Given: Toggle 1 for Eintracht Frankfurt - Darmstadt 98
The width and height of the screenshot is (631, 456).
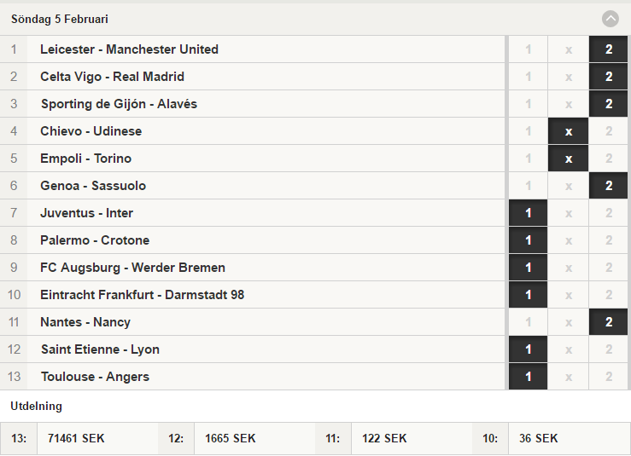Looking at the screenshot, I should click(x=528, y=295).
